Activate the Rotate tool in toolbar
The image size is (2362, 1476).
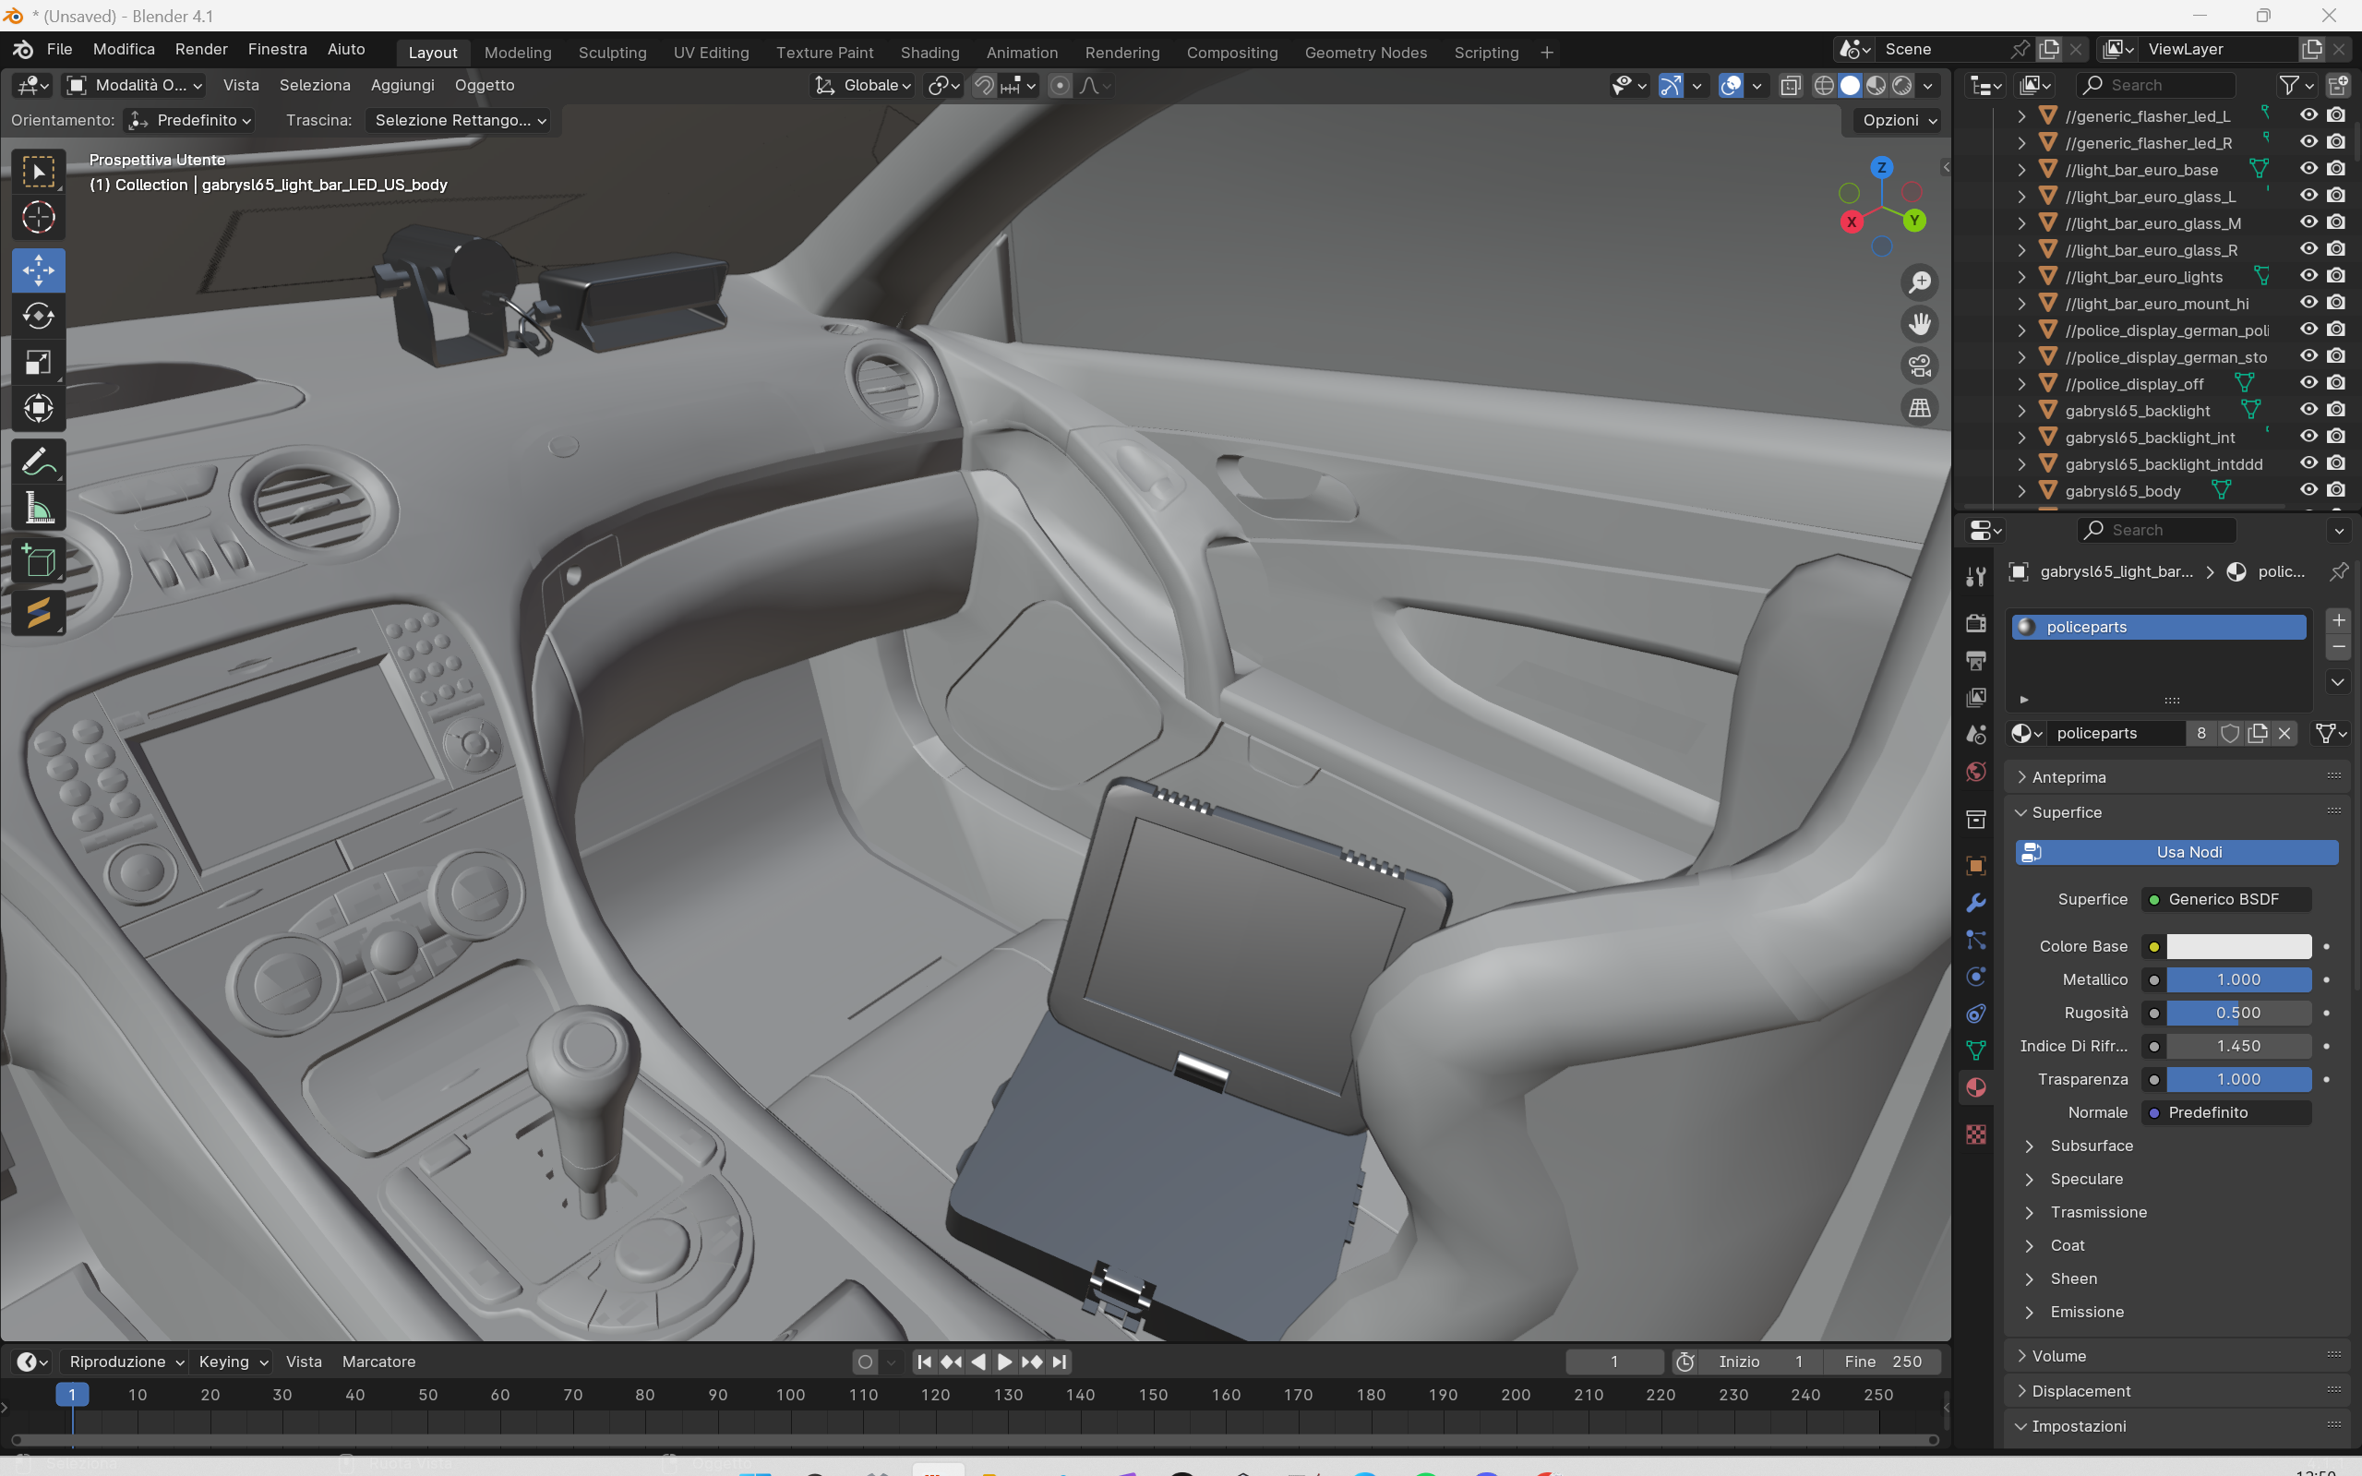point(38,317)
